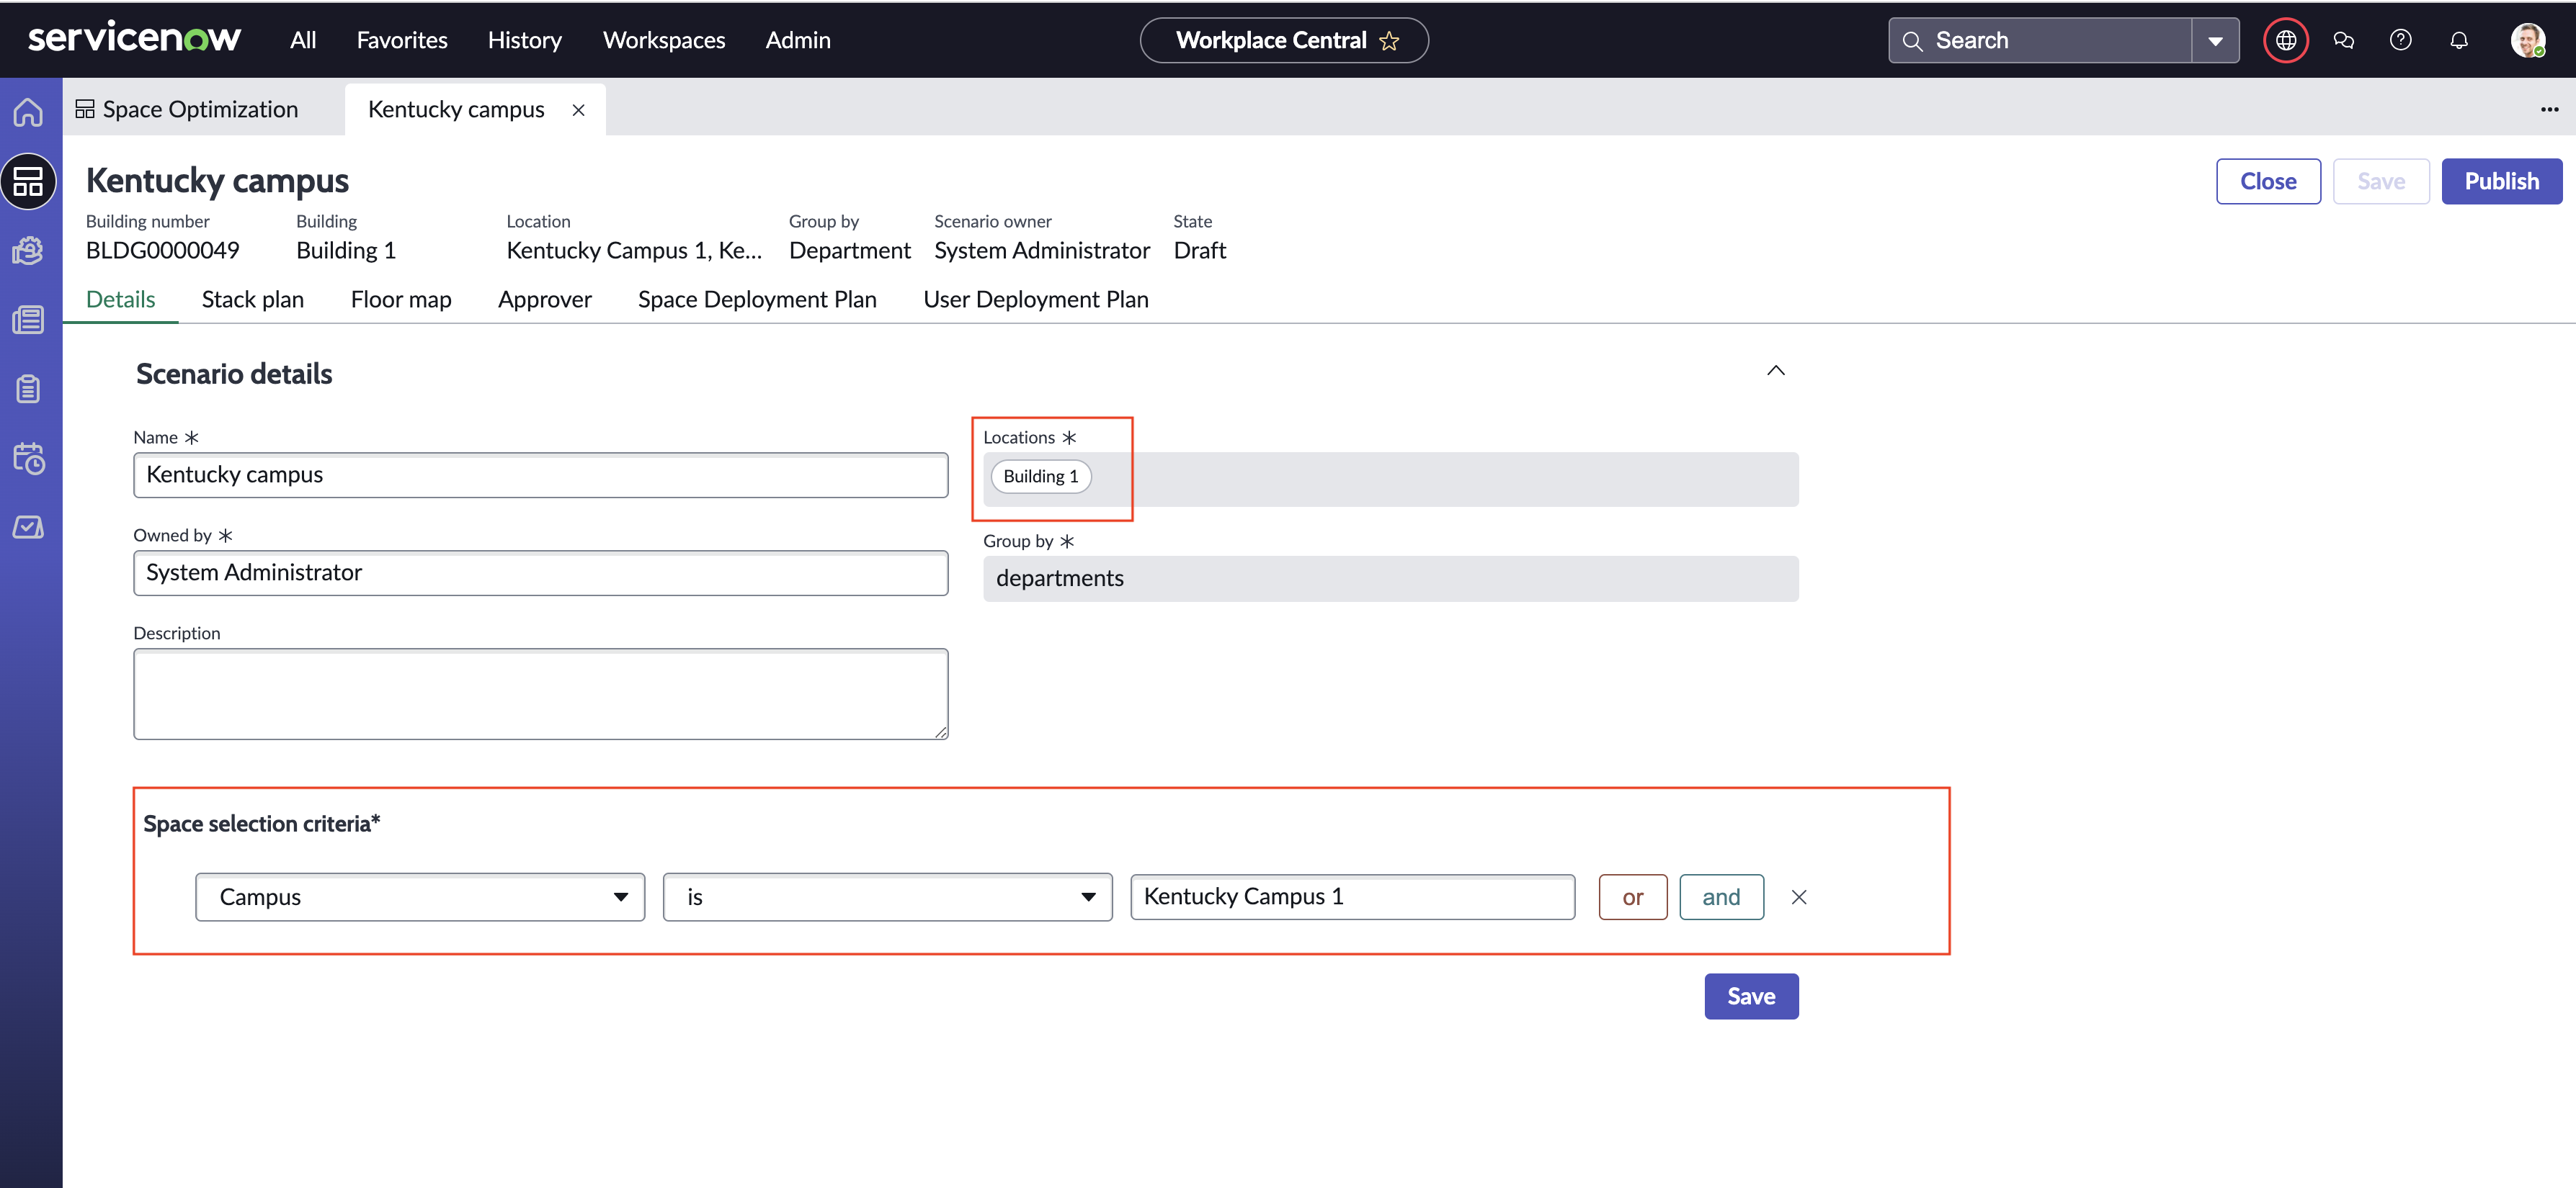The height and width of the screenshot is (1188, 2576).
Task: Open the calendar clock sidebar icon
Action: point(28,459)
